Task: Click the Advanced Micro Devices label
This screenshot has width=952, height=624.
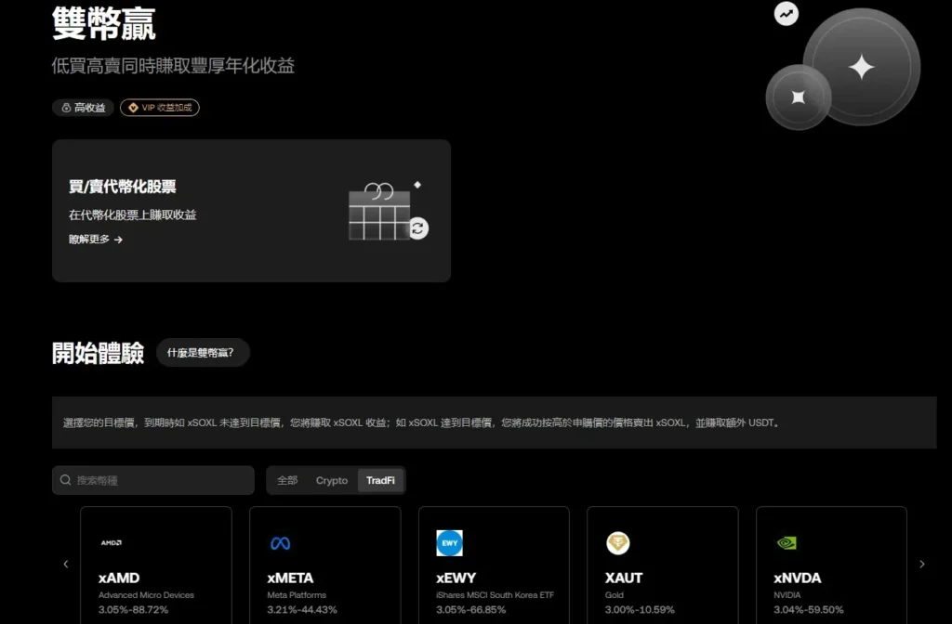Action: (146, 595)
